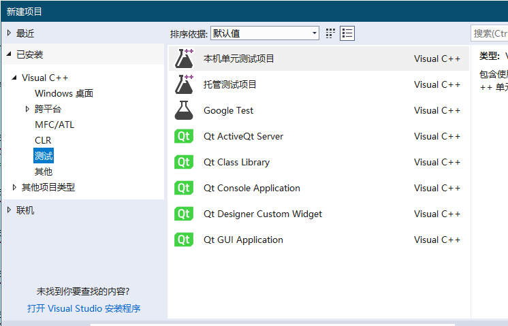Select Google Test template name

pyautogui.click(x=228, y=110)
